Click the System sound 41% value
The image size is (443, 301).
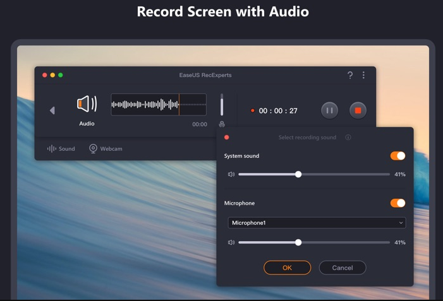click(x=400, y=174)
